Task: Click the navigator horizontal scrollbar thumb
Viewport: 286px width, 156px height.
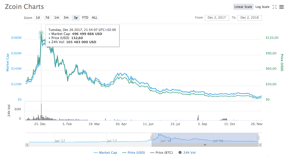Action: 205,145
